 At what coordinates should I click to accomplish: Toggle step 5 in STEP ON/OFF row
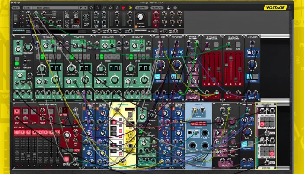coord(40,132)
